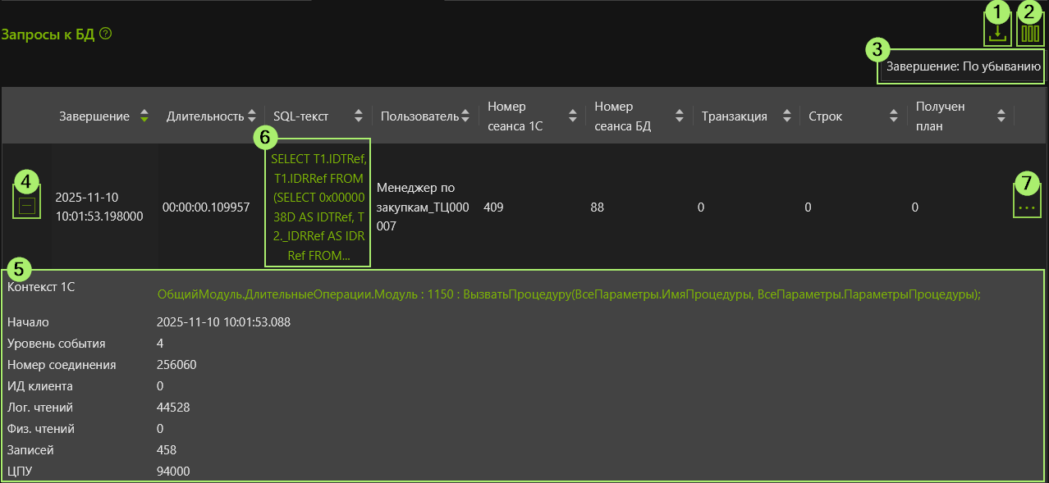Click sort arrows in Длительность column

252,116
